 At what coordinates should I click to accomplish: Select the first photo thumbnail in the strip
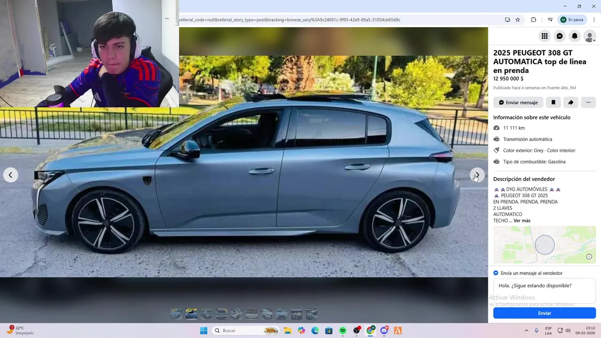tap(177, 314)
